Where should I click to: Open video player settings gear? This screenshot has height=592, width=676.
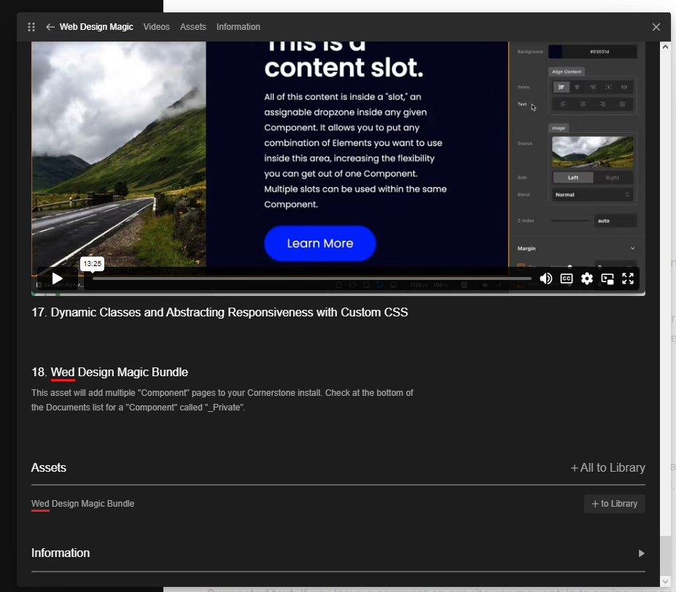tap(587, 279)
